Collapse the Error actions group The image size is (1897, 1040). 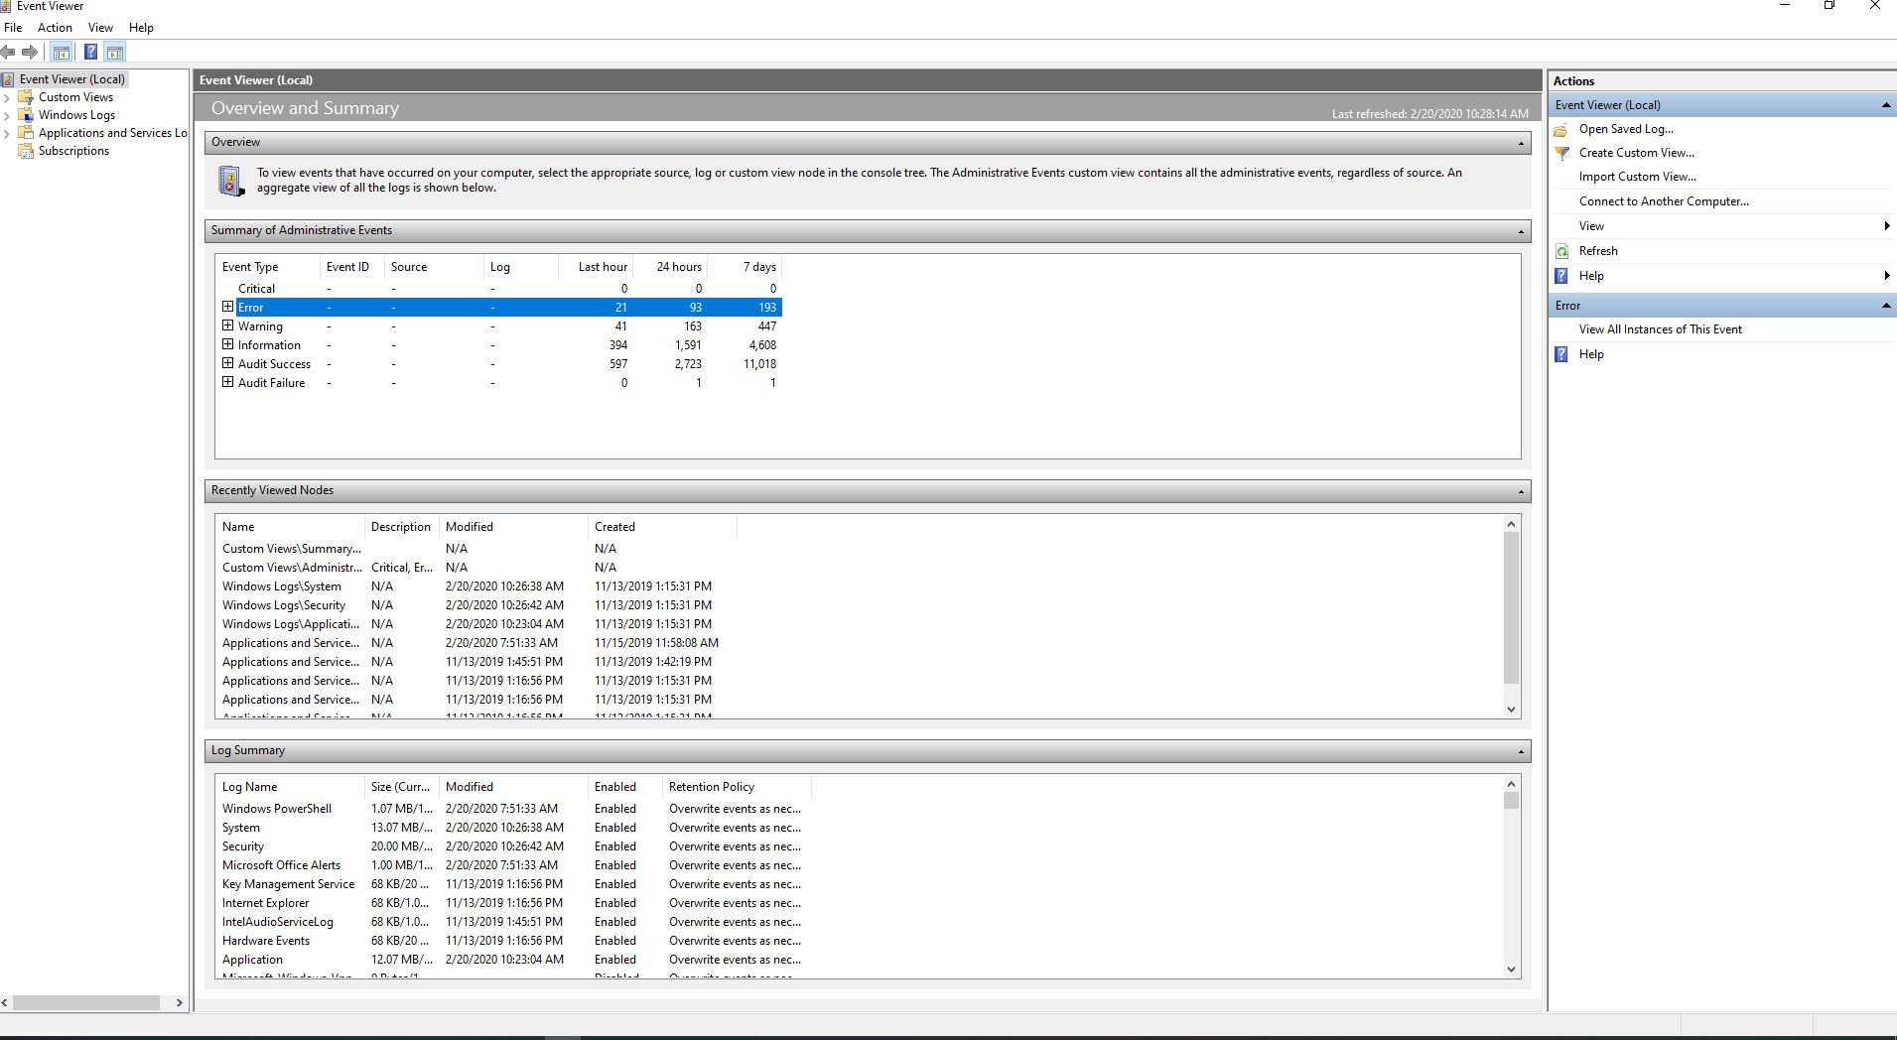click(1886, 306)
